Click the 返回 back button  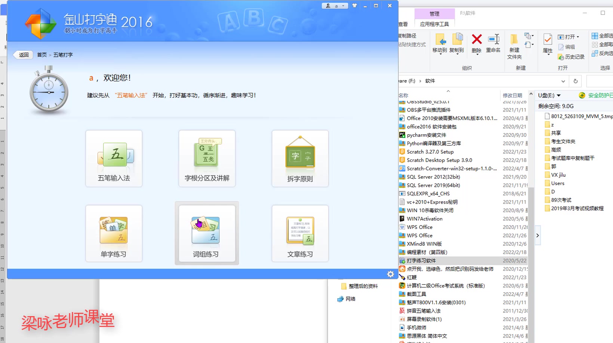pyautogui.click(x=24, y=55)
